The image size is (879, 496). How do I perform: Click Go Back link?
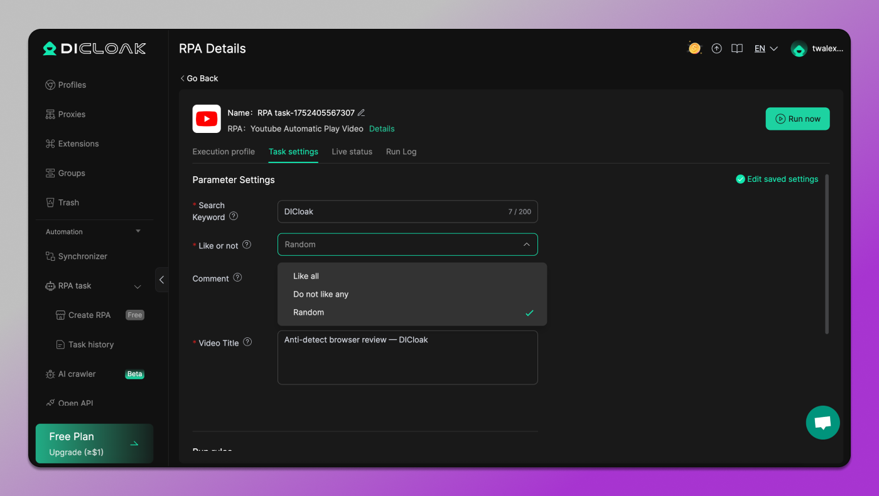click(199, 78)
